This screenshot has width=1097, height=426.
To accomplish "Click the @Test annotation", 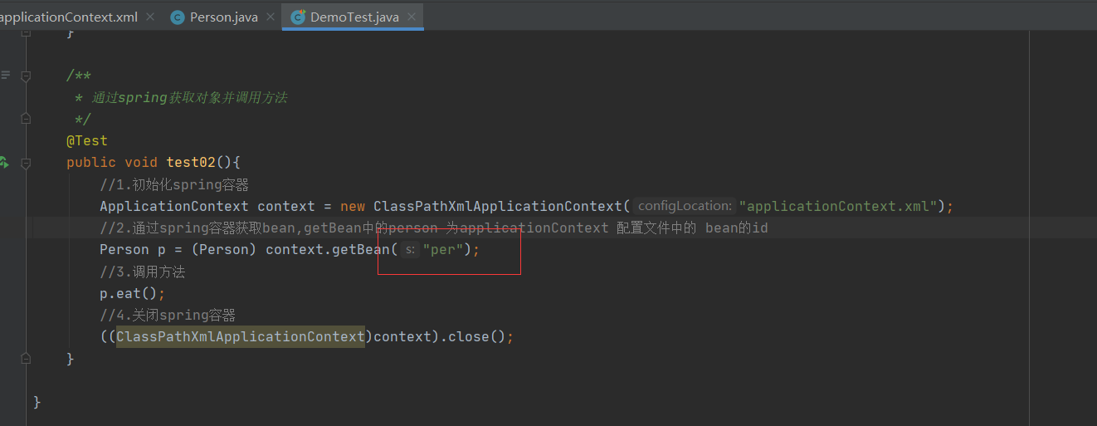I will (x=87, y=140).
